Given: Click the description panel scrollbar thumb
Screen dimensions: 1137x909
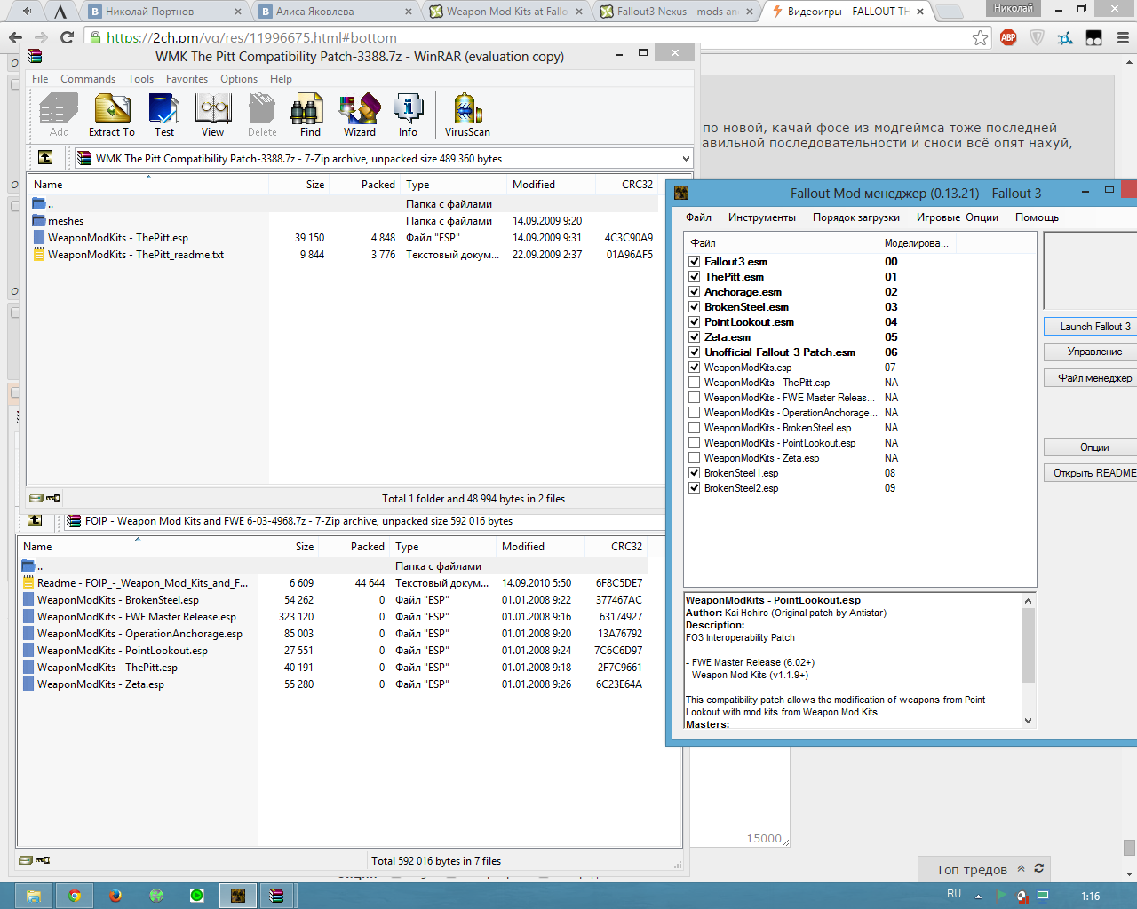Looking at the screenshot, I should pyautogui.click(x=1028, y=645).
